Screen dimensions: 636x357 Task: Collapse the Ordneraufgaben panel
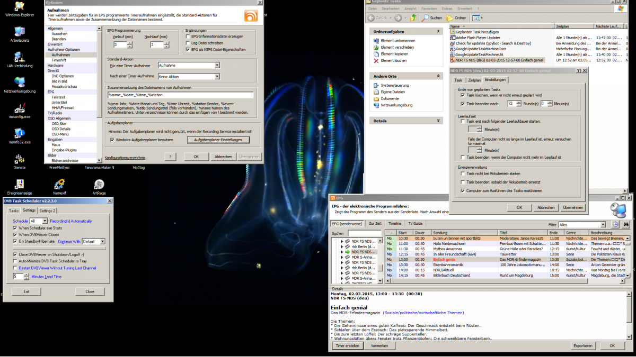pyautogui.click(x=438, y=32)
